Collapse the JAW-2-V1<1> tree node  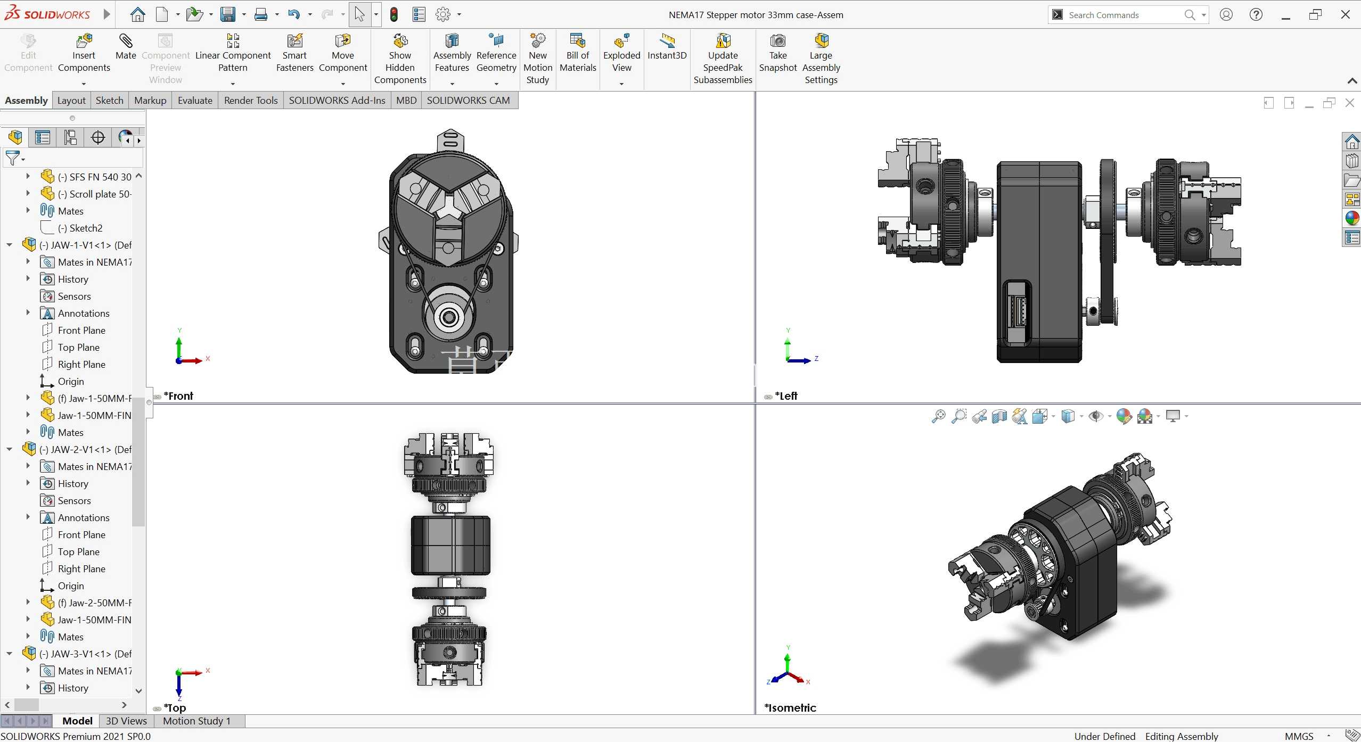10,449
